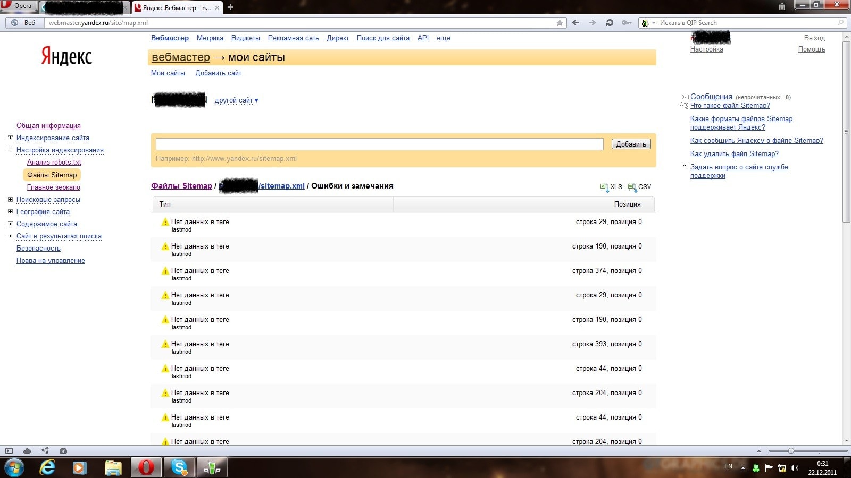The height and width of the screenshot is (478, 851).
Task: Open Windows Explorer folder from the taskbar
Action: point(113,467)
